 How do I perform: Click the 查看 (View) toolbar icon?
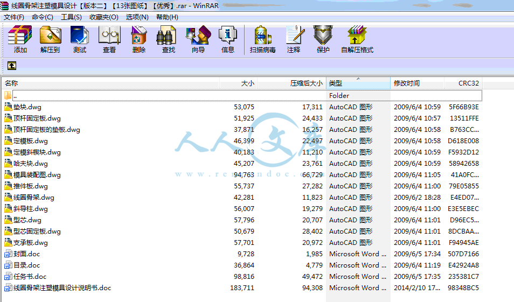click(109, 35)
